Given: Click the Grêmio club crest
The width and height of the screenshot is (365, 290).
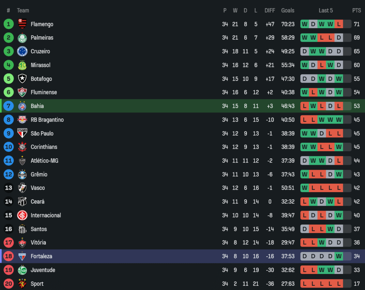Looking at the screenshot, I should click(22, 174).
